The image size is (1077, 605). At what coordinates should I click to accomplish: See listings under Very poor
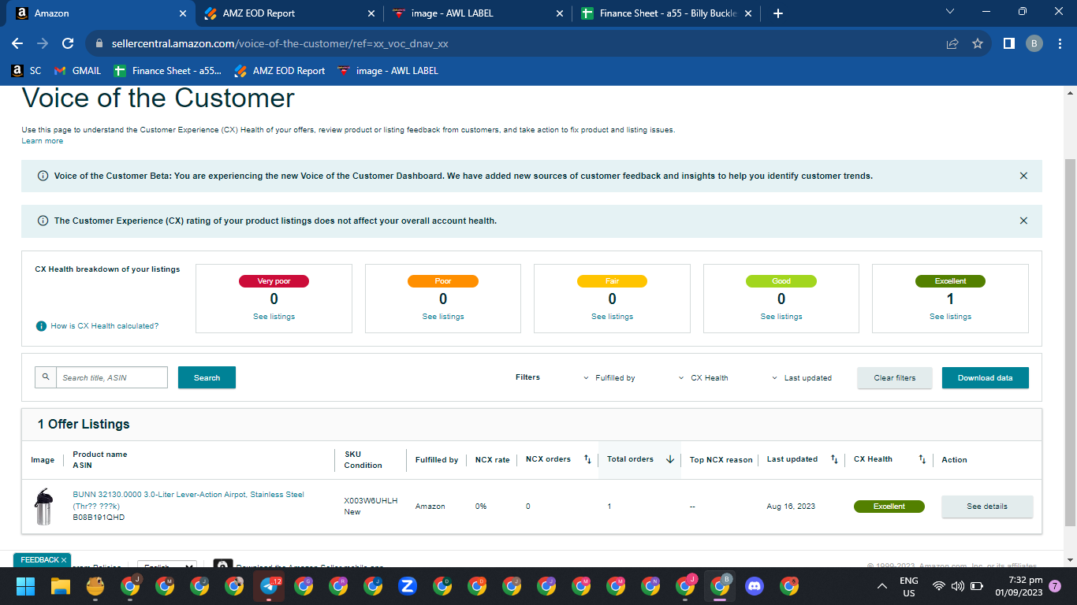point(274,317)
